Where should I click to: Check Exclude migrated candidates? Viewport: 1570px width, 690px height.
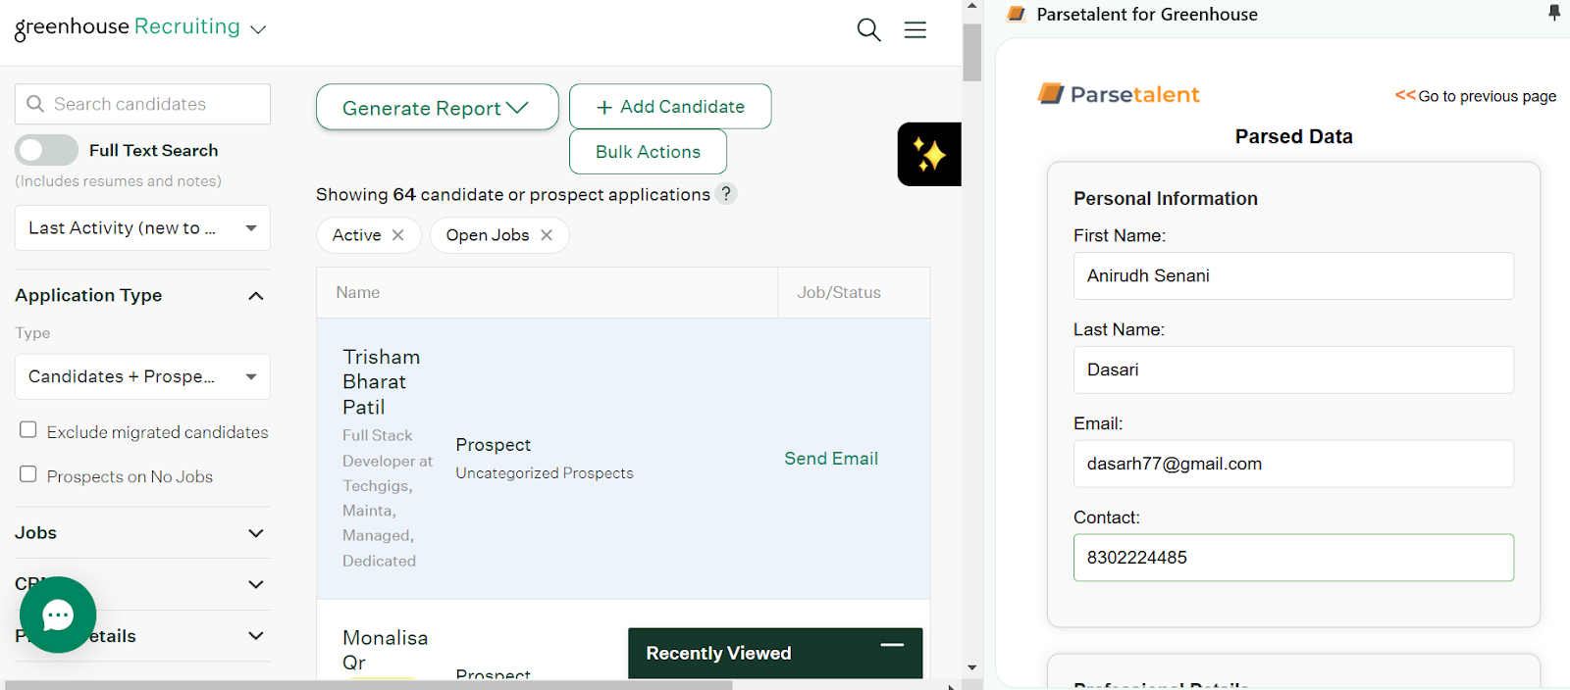pos(28,429)
